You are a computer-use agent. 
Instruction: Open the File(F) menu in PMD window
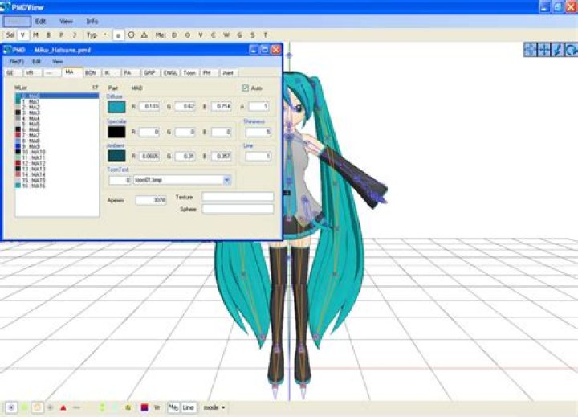tap(16, 62)
